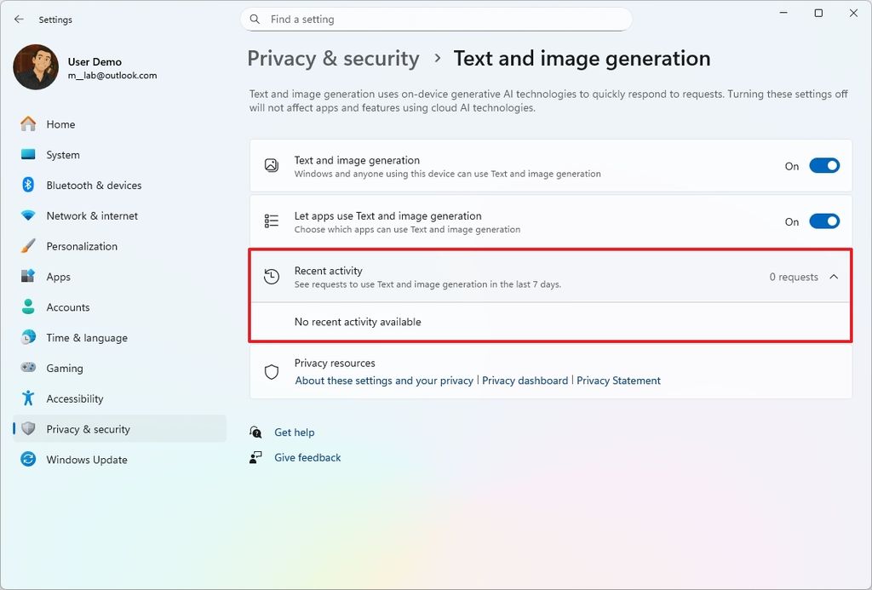Click the back arrow in Settings header
This screenshot has width=872, height=590.
point(19,20)
